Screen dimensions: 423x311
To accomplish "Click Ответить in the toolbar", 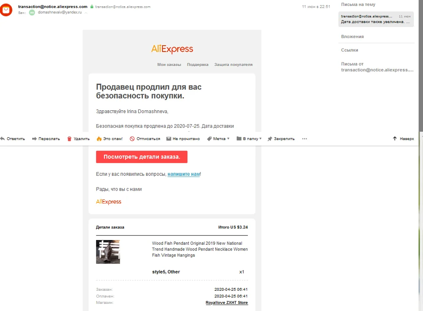I will [16, 139].
